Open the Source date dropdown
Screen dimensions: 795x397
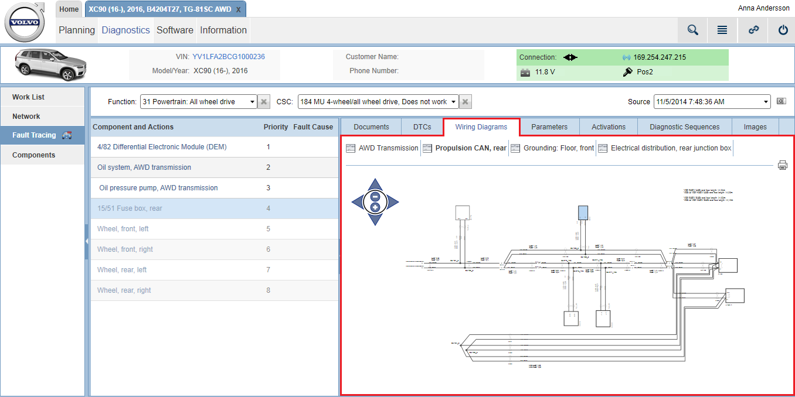click(712, 102)
